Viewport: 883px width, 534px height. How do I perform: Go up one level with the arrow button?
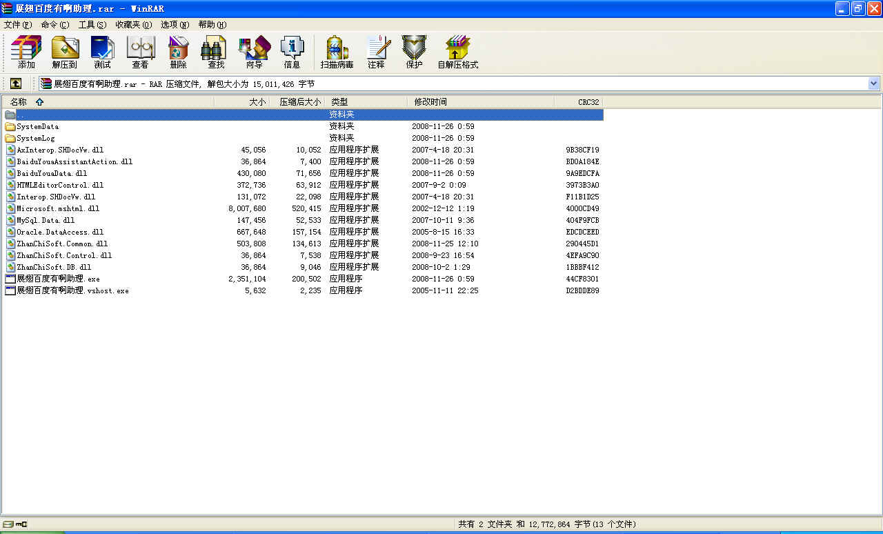[x=15, y=83]
